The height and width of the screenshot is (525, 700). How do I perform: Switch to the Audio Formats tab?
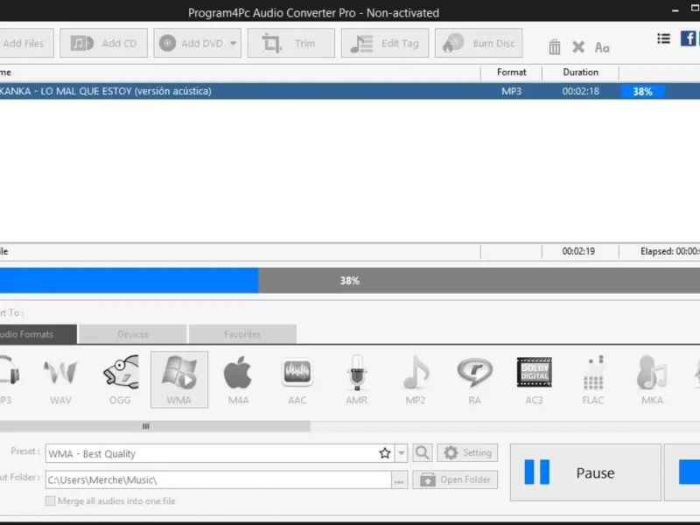click(x=38, y=334)
